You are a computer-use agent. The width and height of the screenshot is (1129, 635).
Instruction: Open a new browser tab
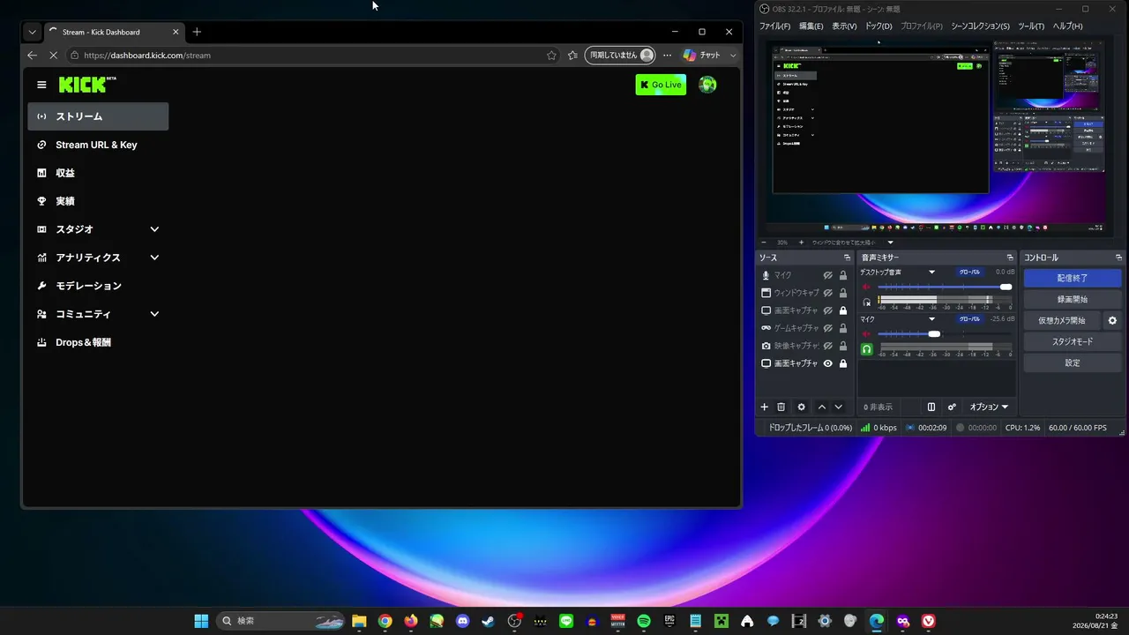[x=197, y=32]
